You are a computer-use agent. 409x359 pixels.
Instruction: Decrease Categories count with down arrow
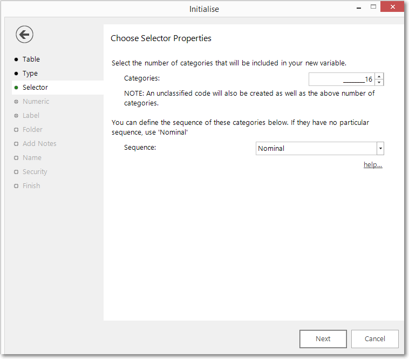379,82
